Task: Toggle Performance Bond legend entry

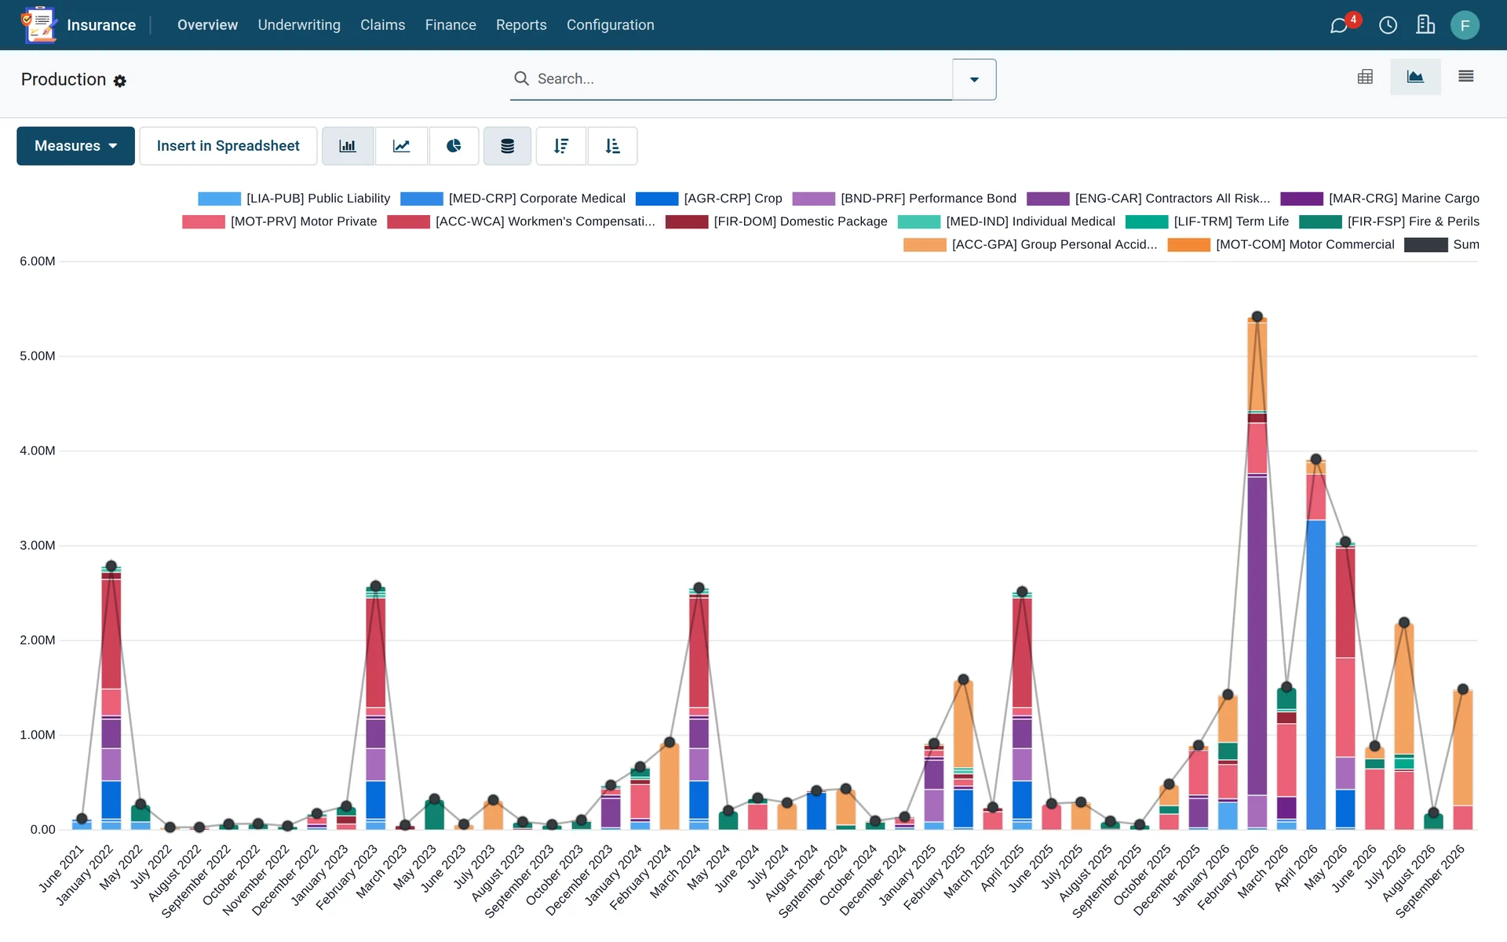Action: (904, 199)
